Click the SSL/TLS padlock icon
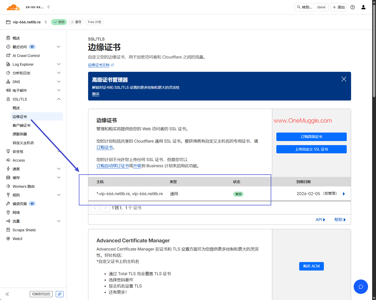The width and height of the screenshot is (376, 300). click(x=8, y=99)
